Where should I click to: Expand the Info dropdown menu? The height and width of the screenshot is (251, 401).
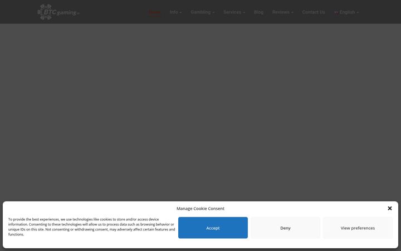point(175,12)
